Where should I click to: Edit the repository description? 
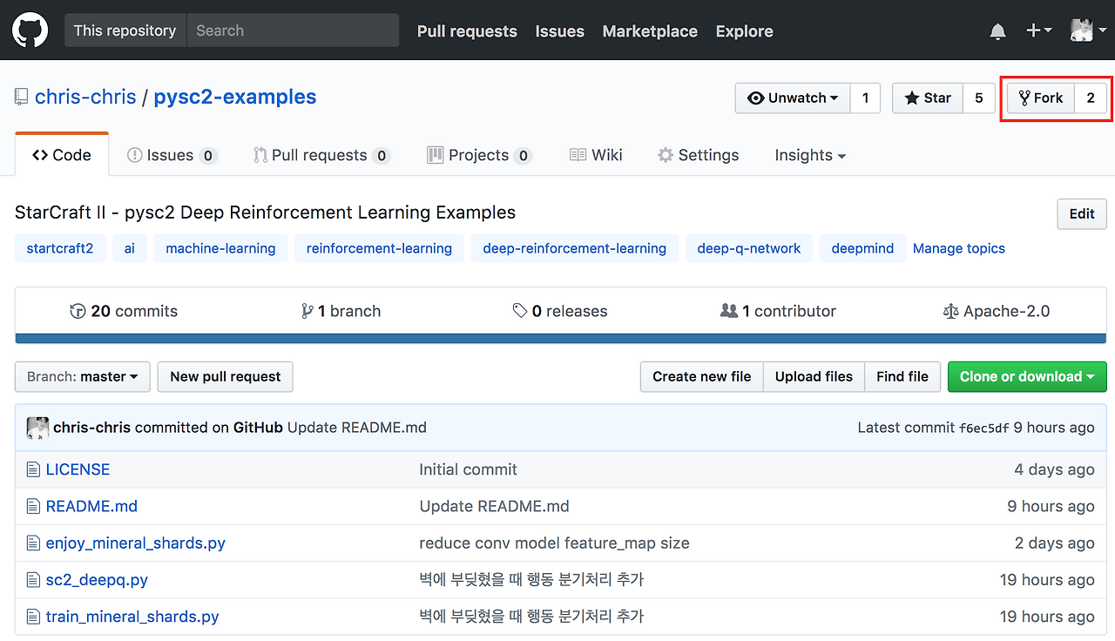tap(1082, 214)
